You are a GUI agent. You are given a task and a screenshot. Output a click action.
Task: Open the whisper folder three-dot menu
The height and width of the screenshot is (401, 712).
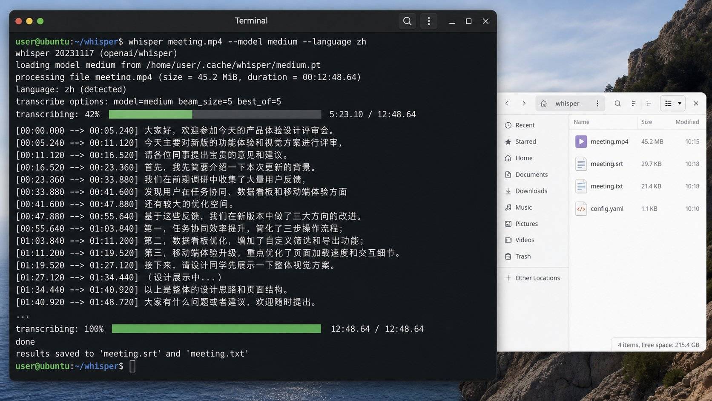click(x=597, y=103)
